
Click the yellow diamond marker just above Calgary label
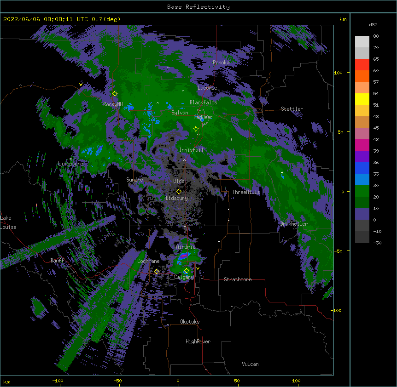coord(187,271)
